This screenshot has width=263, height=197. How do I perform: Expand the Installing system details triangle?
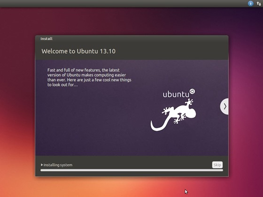pyautogui.click(x=42, y=165)
